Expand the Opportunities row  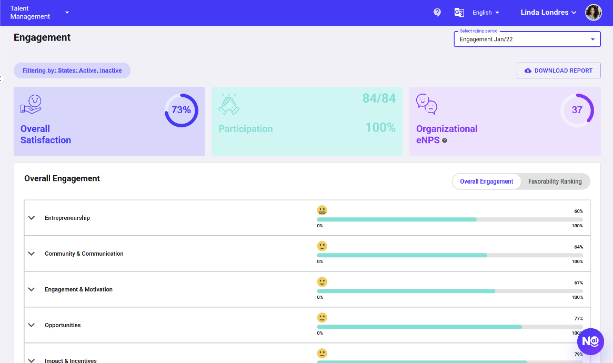[32, 325]
